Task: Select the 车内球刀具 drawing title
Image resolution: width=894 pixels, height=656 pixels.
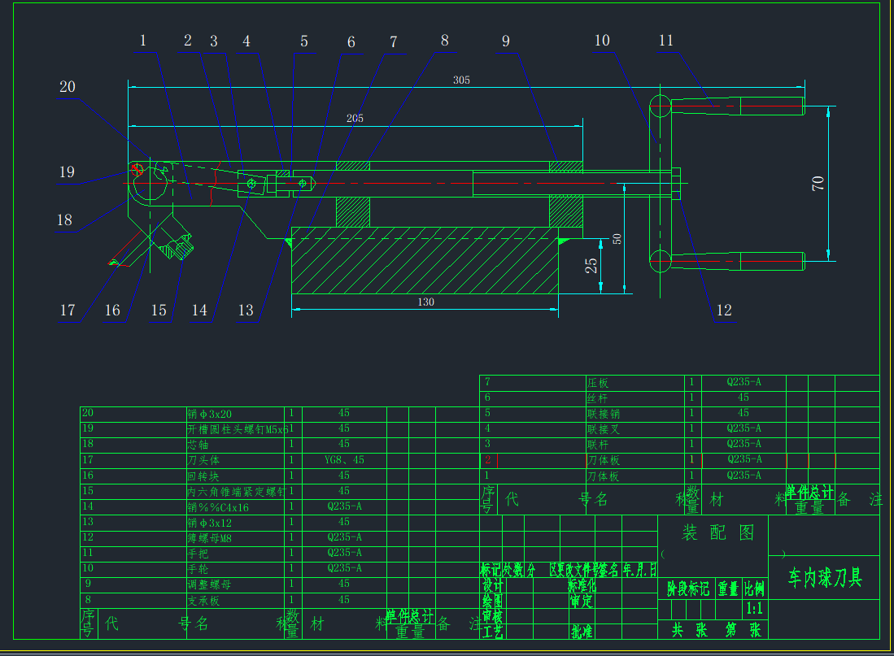Action: (824, 578)
